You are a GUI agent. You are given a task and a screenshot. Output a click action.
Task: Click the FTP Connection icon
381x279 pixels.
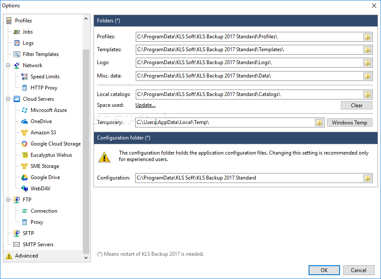[25, 211]
